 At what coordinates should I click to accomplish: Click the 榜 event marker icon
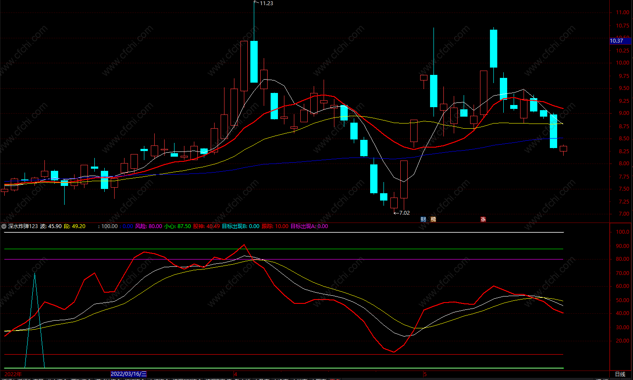tap(433, 219)
